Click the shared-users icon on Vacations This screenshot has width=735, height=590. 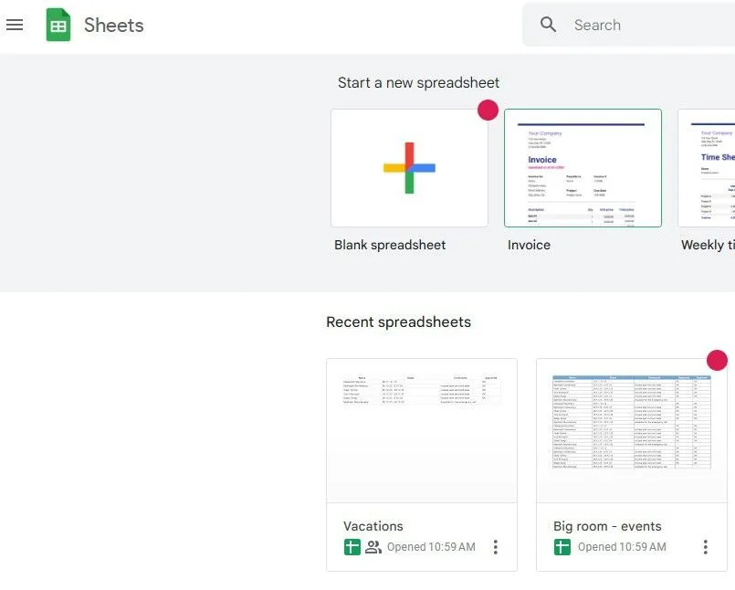click(x=373, y=546)
